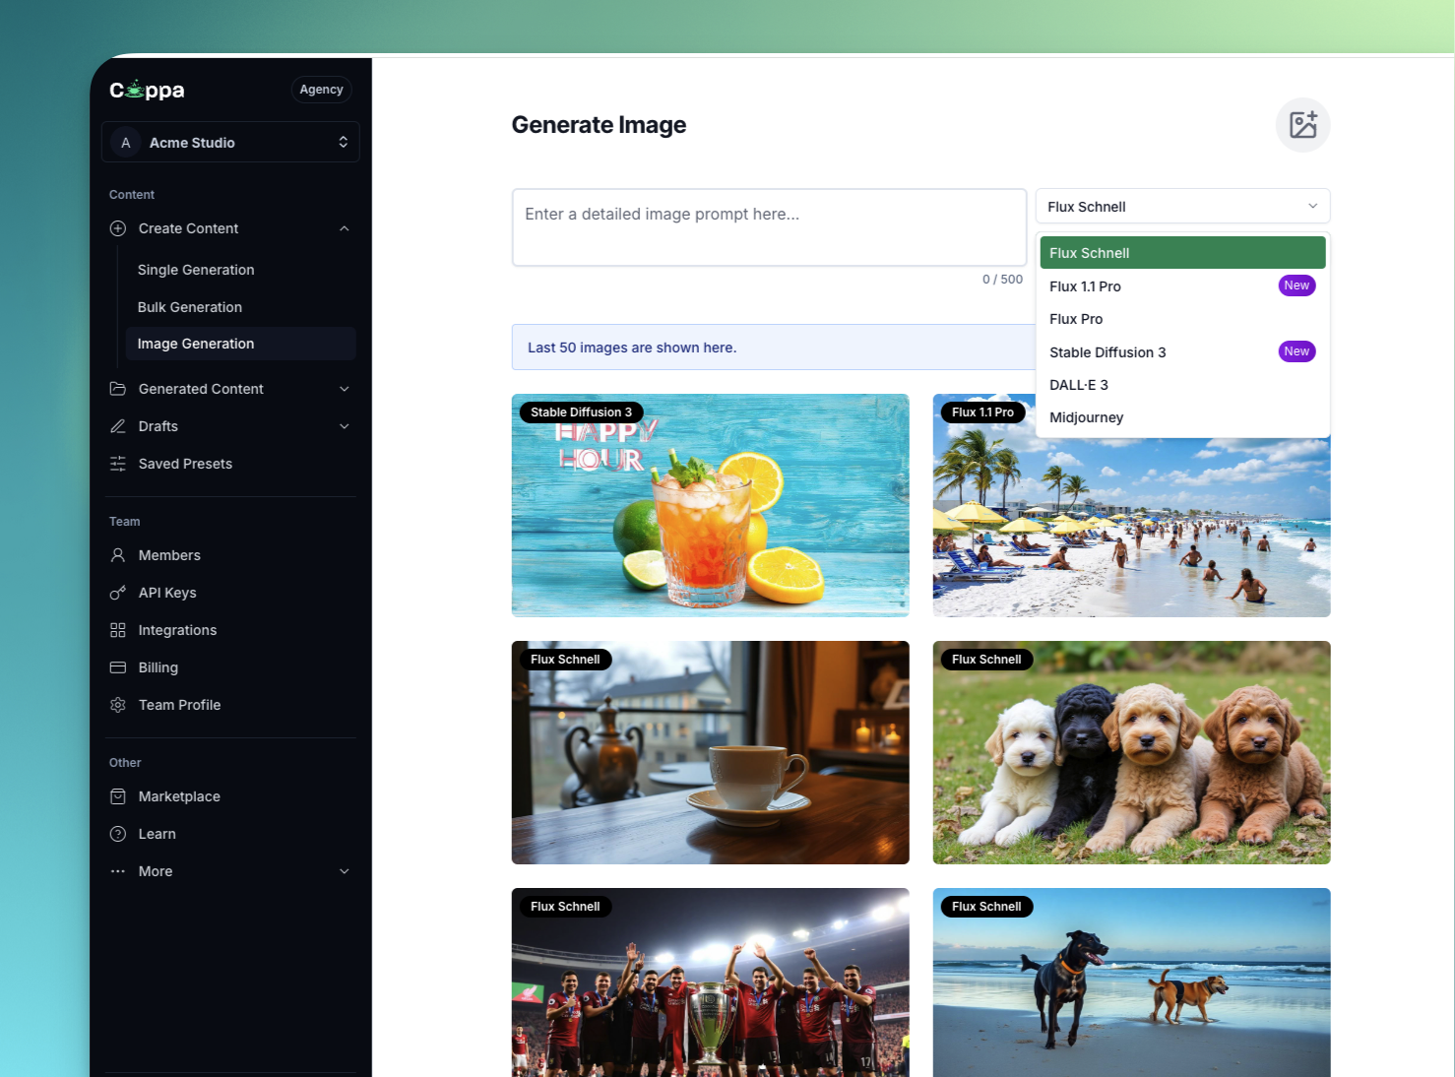The height and width of the screenshot is (1077, 1455).
Task: Expand the Generated Content section
Action: (x=344, y=389)
